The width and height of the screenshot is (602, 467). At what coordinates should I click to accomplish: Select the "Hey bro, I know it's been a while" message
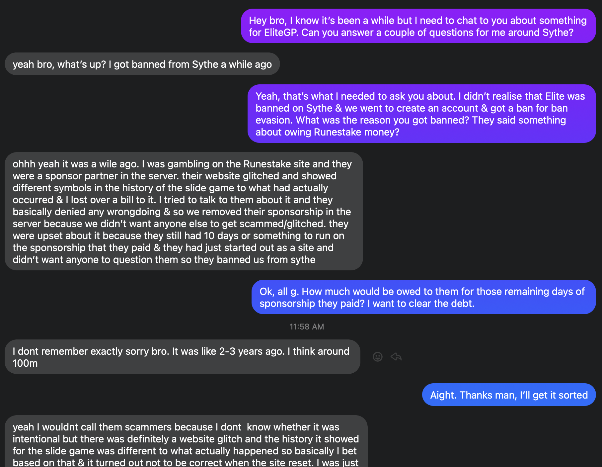click(x=418, y=26)
